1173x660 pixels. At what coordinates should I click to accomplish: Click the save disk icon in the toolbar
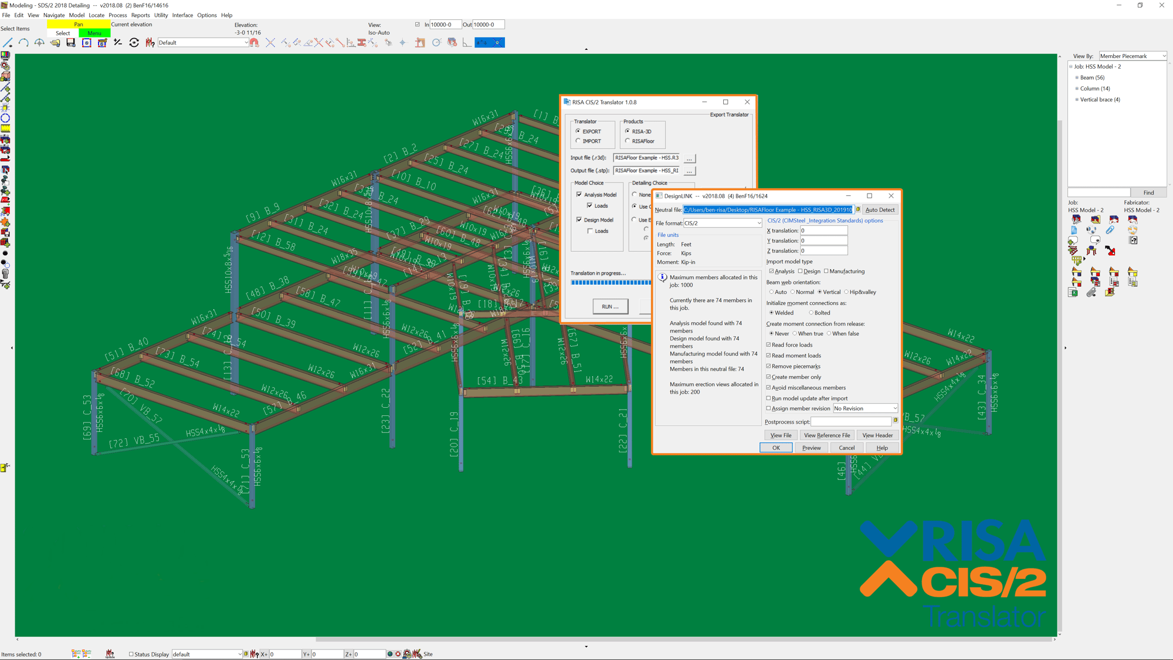pyautogui.click(x=70, y=43)
